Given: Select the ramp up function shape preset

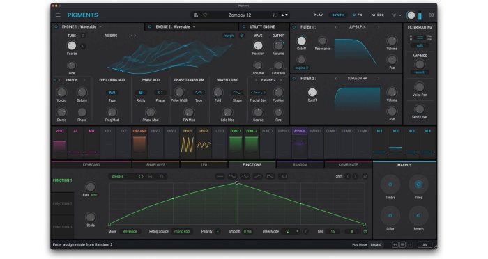Looking at the screenshot, I should coord(257,176).
